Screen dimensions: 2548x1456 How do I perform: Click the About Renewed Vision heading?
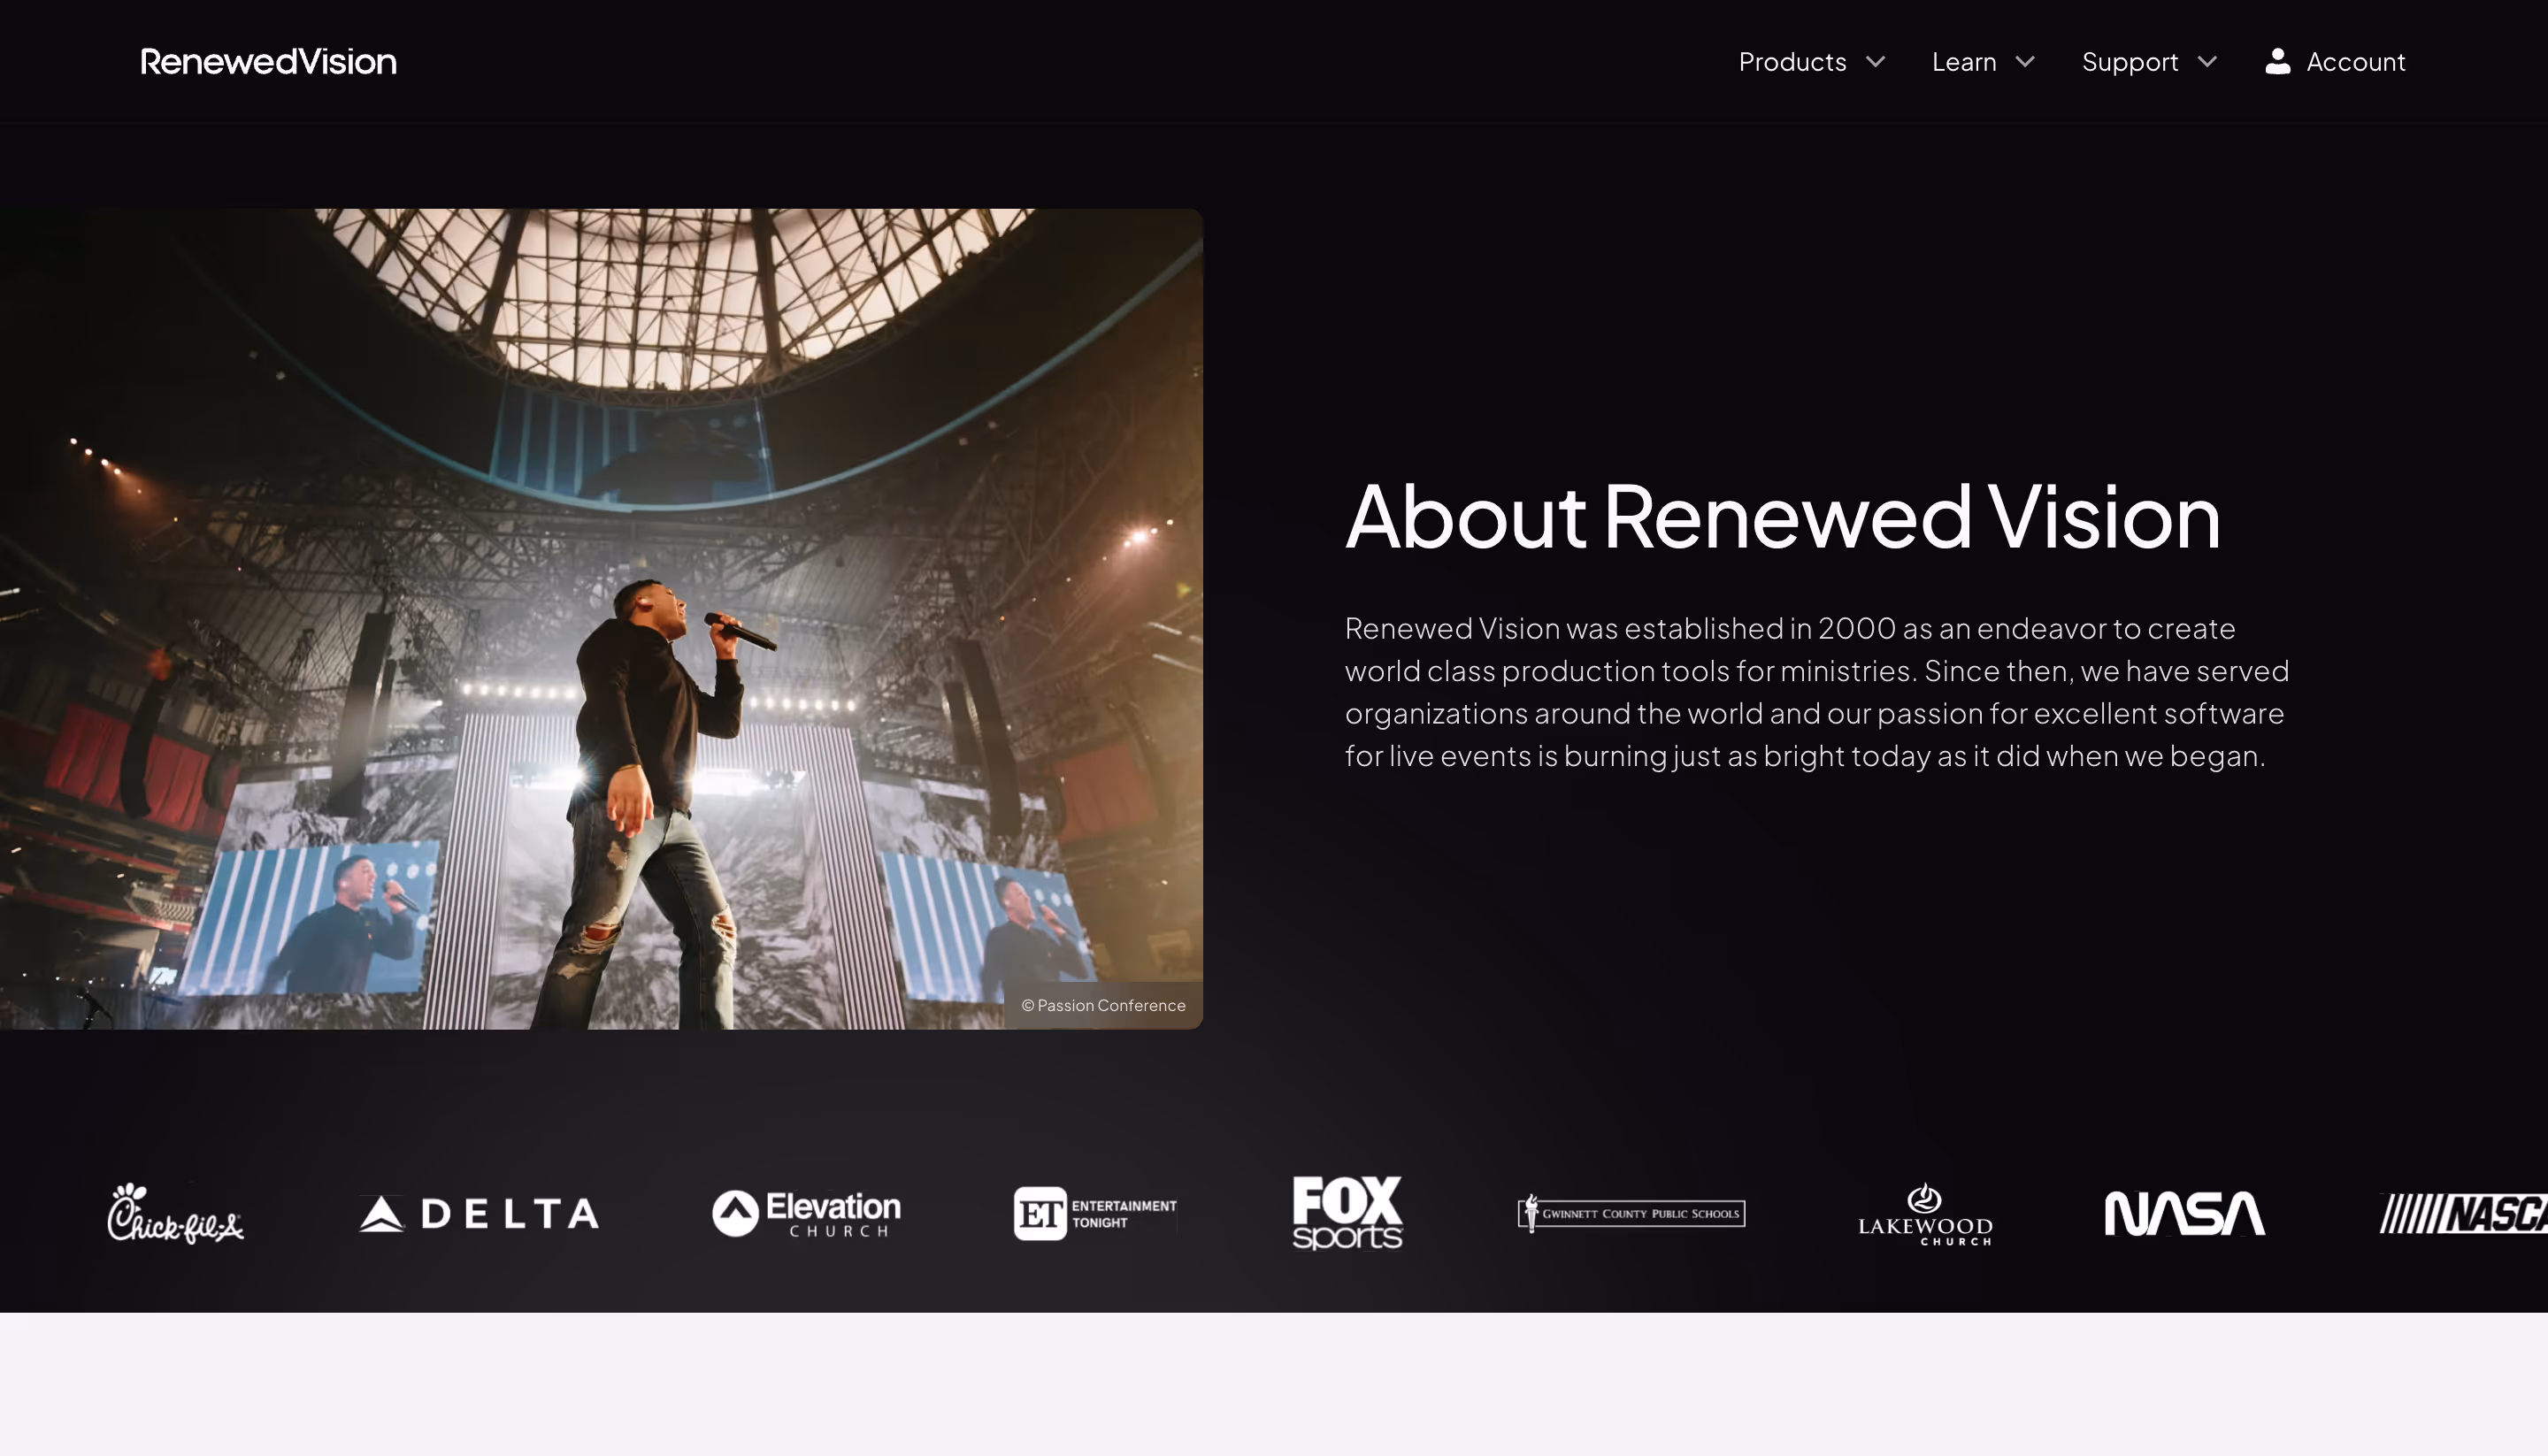click(1782, 517)
